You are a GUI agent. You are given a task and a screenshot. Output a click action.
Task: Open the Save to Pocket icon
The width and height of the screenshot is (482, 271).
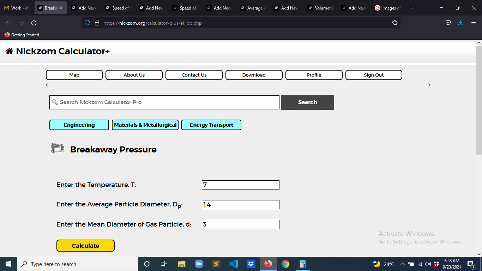pyautogui.click(x=448, y=23)
